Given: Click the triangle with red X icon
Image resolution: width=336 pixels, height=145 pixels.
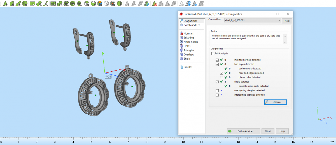Looking at the screenshot, I should 154,4.
